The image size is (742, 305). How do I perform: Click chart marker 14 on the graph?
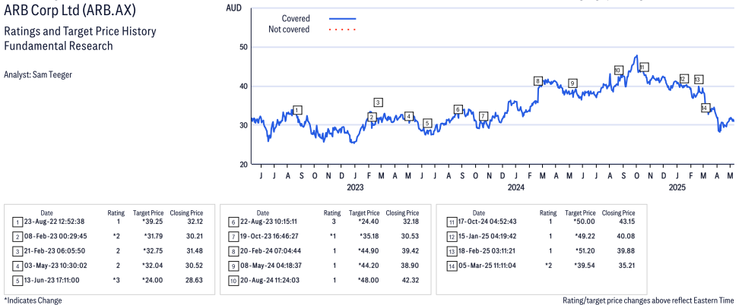point(705,108)
